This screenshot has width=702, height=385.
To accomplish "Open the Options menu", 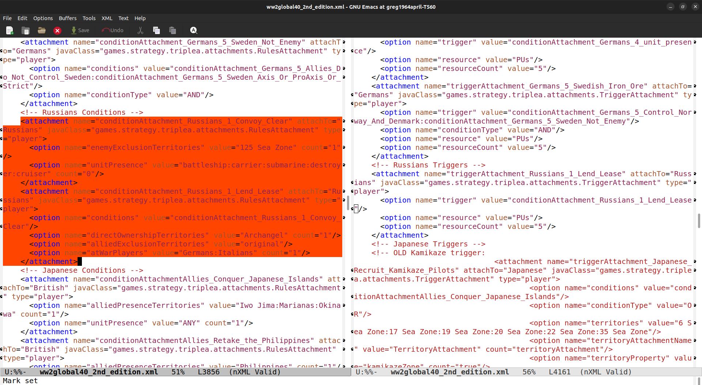I will [43, 18].
